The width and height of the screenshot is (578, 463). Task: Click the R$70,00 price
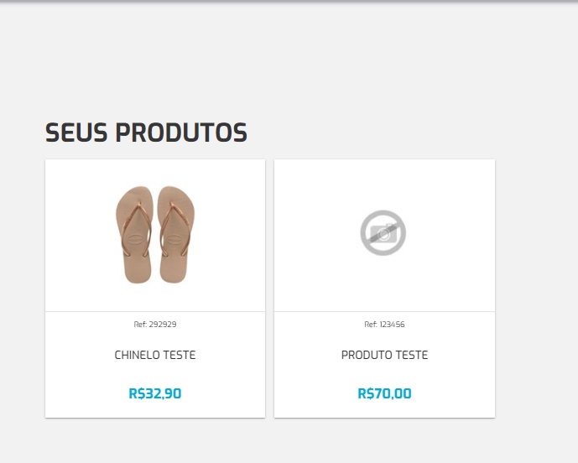(384, 393)
